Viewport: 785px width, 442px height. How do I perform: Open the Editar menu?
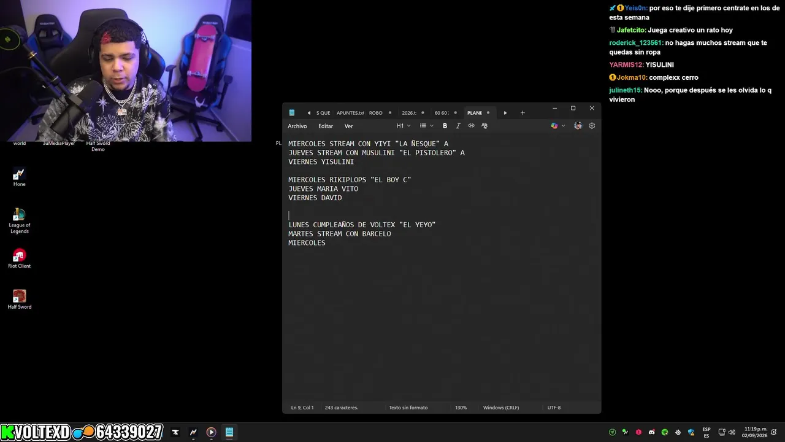pos(326,126)
